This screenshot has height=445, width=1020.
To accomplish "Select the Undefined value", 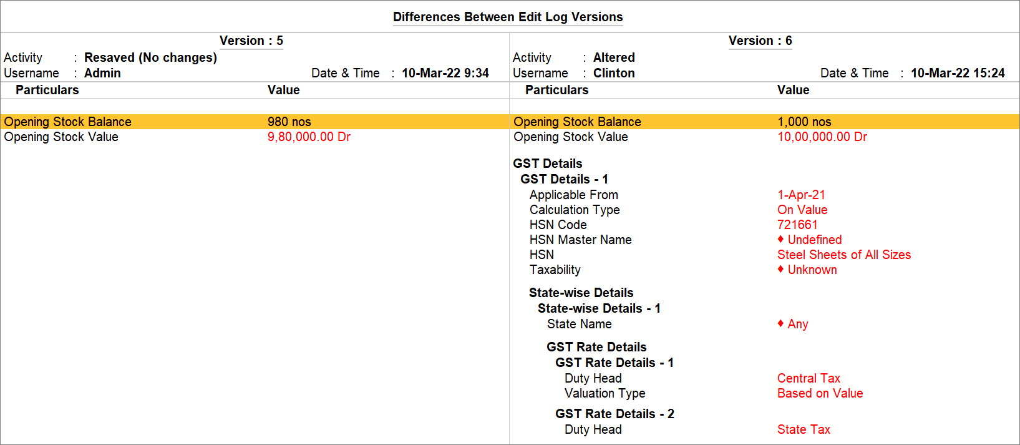I will tap(810, 240).
